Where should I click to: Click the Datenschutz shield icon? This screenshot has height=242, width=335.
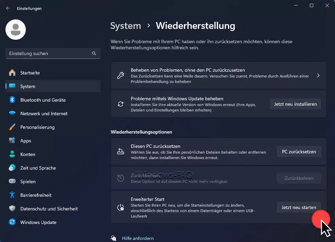click(12, 208)
